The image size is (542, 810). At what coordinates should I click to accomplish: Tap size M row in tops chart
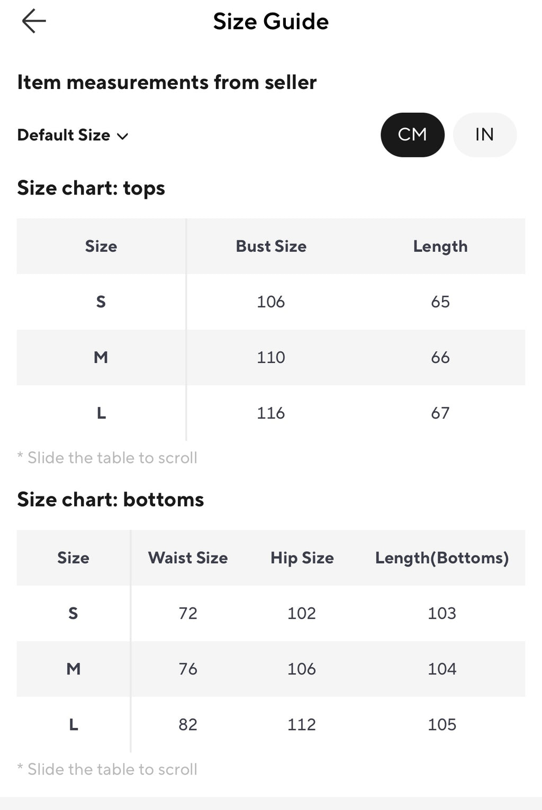tap(271, 358)
